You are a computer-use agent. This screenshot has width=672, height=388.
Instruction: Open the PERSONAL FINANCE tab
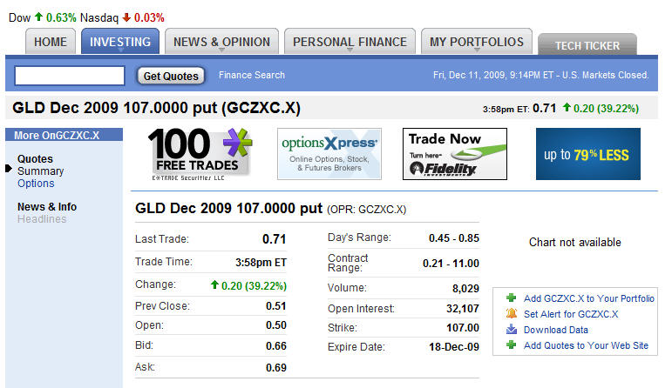click(x=350, y=42)
